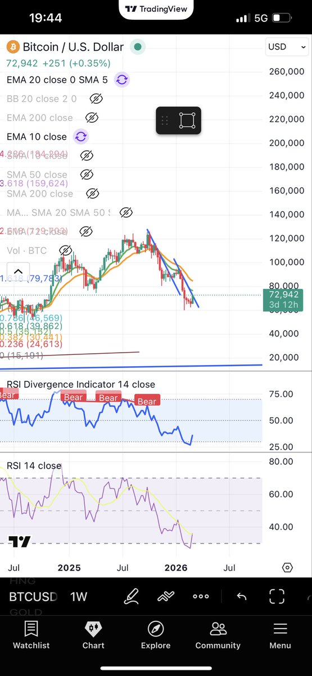Show the SMA 50 close indicator
The image size is (312, 676).
86,175
